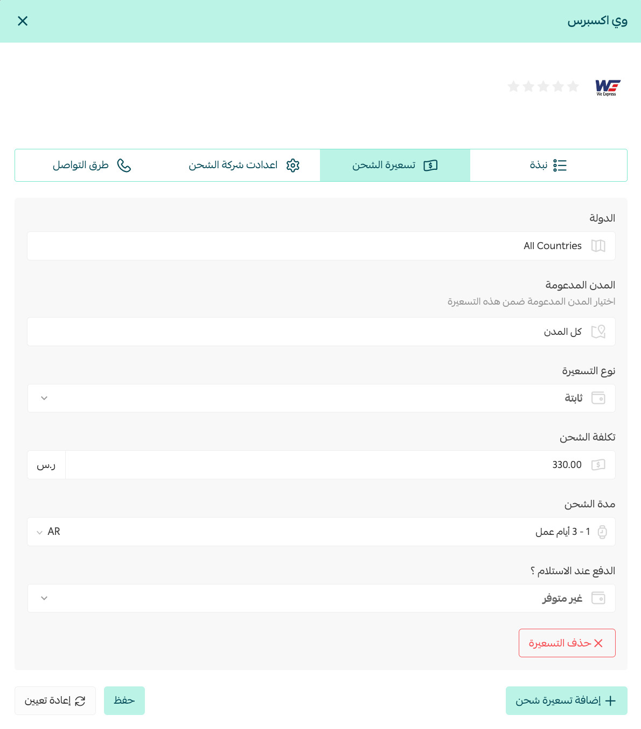Close the وي اكسبرس dialog

point(23,21)
